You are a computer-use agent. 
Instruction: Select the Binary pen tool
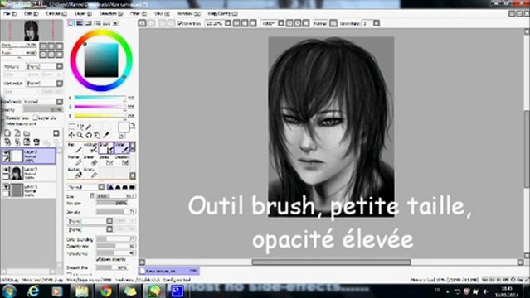tap(90, 173)
